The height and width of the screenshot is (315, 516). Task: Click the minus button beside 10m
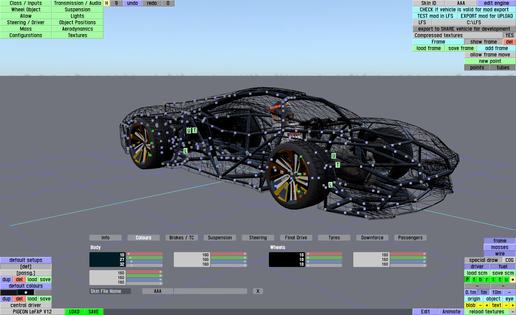point(510,292)
